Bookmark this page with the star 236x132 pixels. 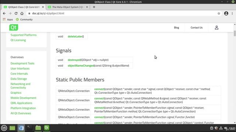pos(219,14)
